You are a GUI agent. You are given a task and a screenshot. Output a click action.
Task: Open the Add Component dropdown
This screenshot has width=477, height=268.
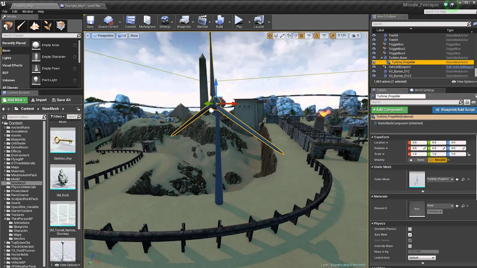(389, 110)
